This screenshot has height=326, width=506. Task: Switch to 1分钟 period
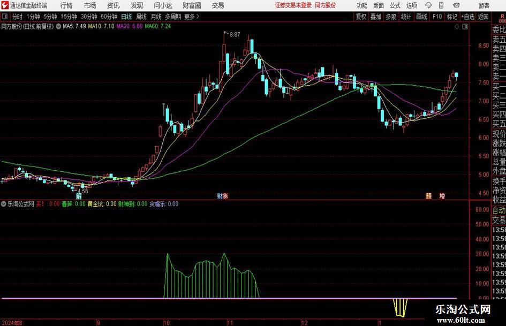pyautogui.click(x=33, y=17)
